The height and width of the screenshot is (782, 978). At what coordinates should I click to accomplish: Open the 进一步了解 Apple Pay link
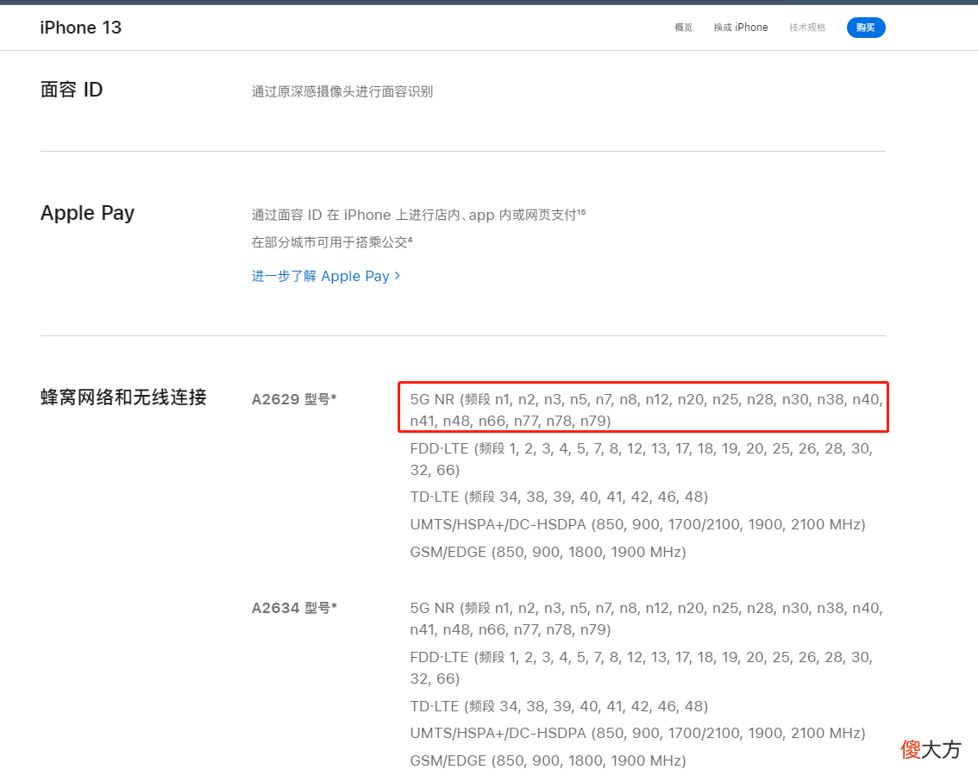pyautogui.click(x=320, y=276)
